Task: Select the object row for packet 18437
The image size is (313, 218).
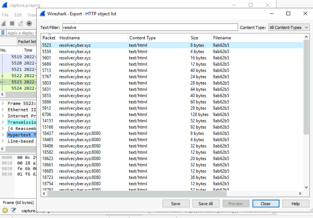Action: tap(172, 133)
